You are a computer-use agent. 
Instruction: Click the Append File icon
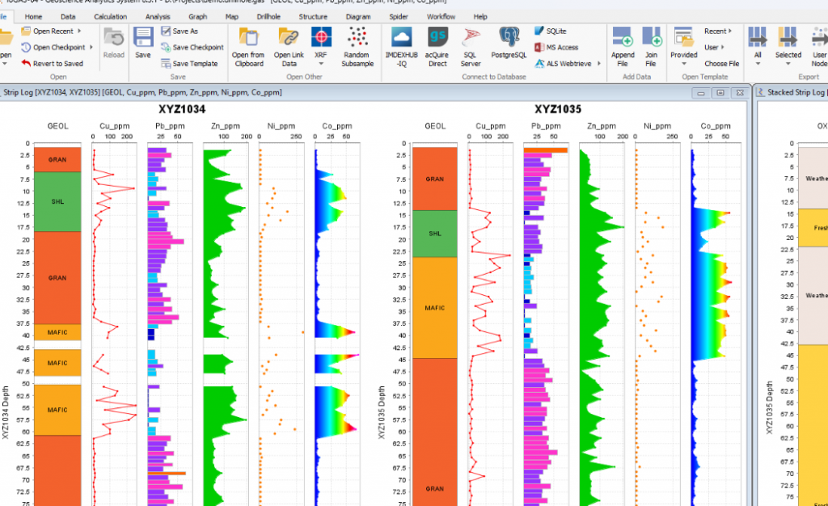click(623, 37)
